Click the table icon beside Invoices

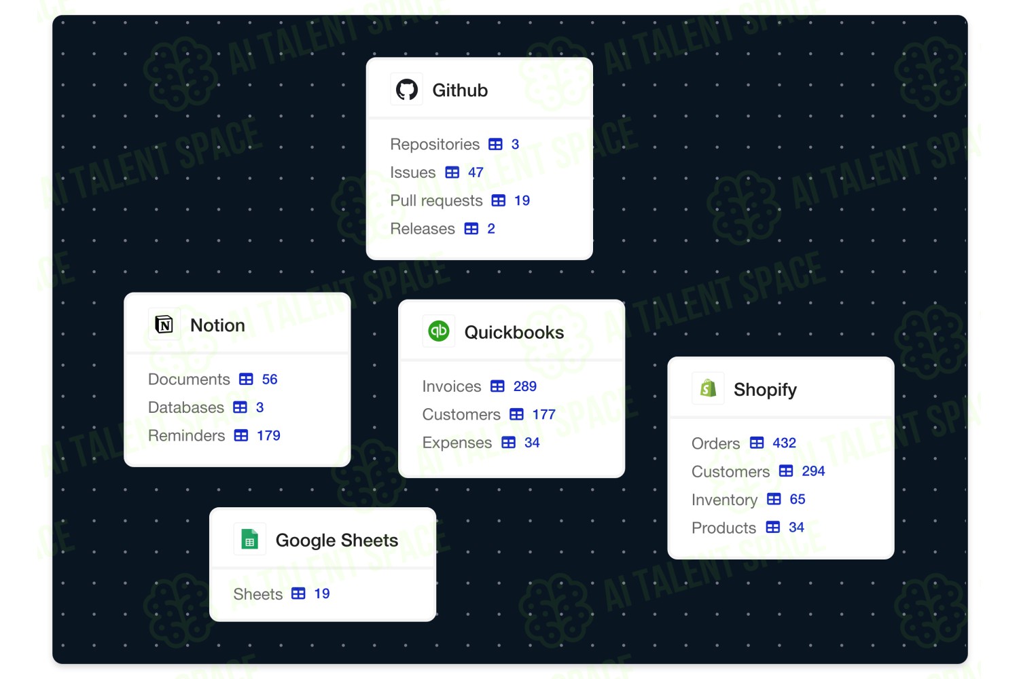point(498,386)
